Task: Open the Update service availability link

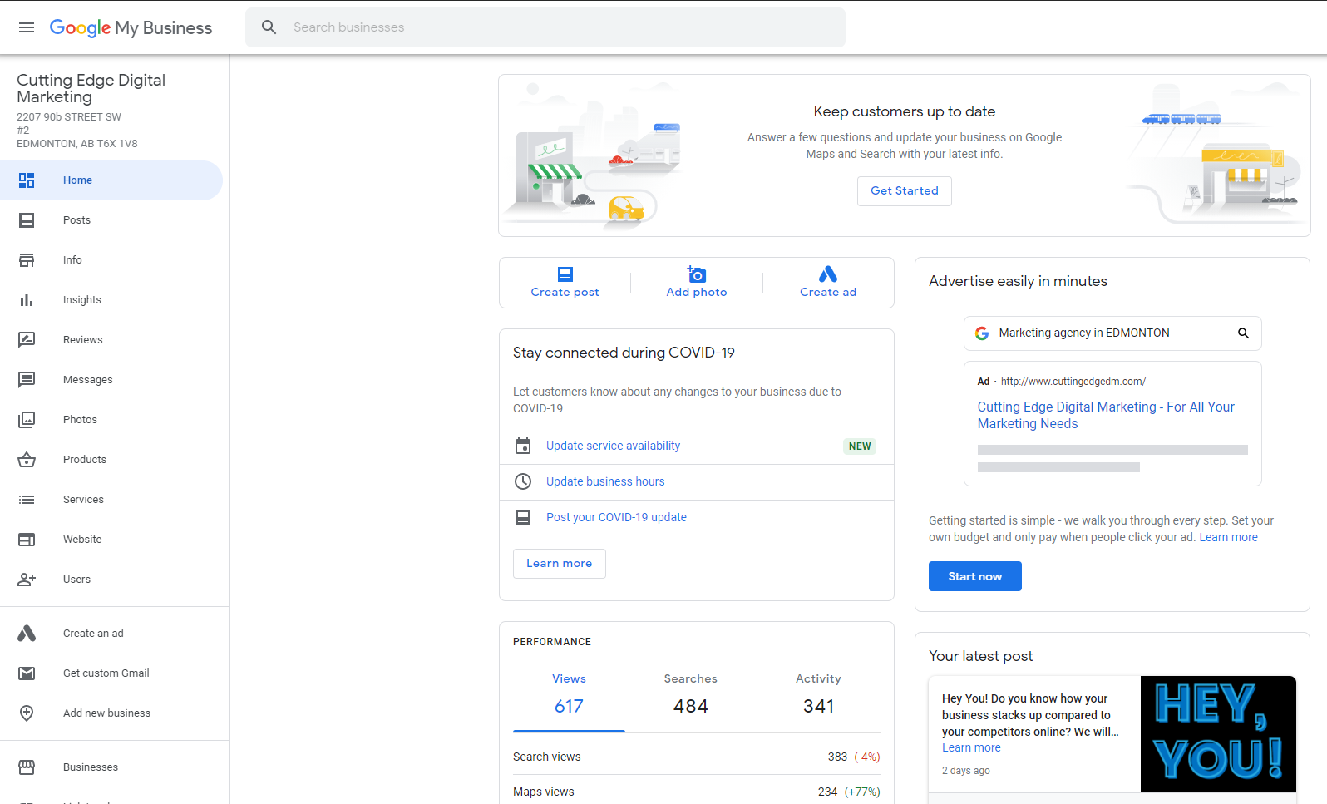Action: tap(613, 446)
